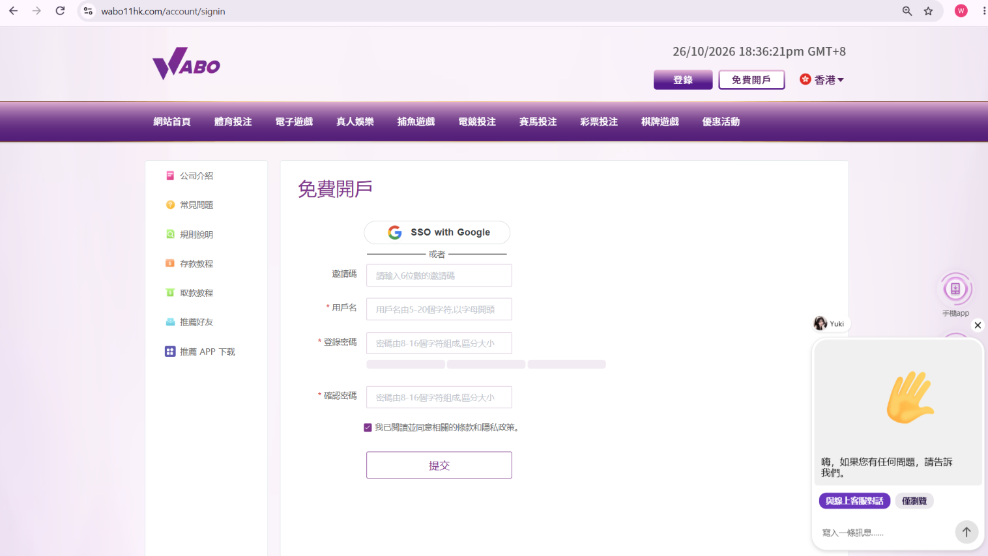Screen dimensions: 988x556
Task: Open site information icon in address bar
Action: click(x=89, y=11)
